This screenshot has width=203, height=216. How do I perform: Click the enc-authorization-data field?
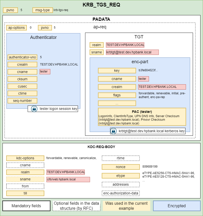(x=121, y=193)
